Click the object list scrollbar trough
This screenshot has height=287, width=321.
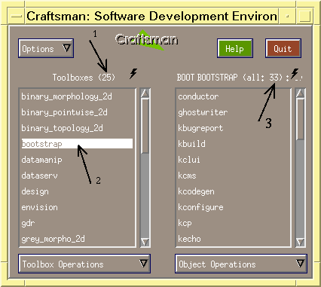coord(300,188)
